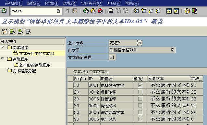Toggle 参考 checkbox for 打包注释 row
207x125 pixels.
(140, 99)
